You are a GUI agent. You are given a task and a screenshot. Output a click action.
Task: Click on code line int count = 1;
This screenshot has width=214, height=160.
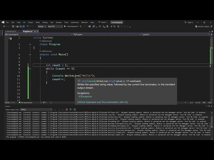pos(57,65)
